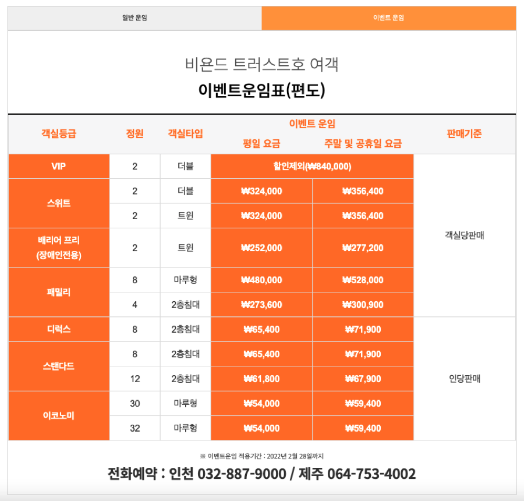
Task: Click the ₩61,800 weekday fare
Action: pos(261,379)
